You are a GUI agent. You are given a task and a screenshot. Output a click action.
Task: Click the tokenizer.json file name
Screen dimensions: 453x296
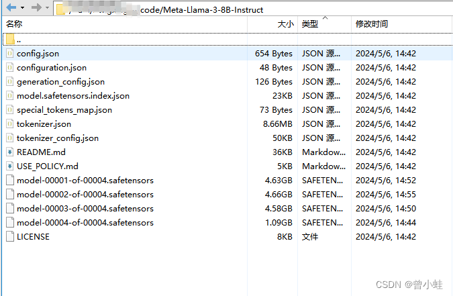coord(44,124)
